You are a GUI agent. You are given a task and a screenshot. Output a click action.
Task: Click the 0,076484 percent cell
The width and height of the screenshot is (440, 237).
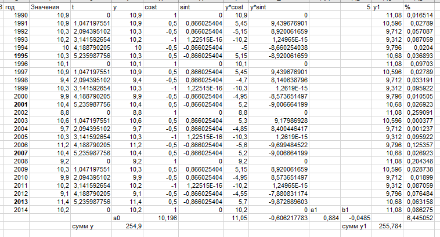[x=419, y=194]
